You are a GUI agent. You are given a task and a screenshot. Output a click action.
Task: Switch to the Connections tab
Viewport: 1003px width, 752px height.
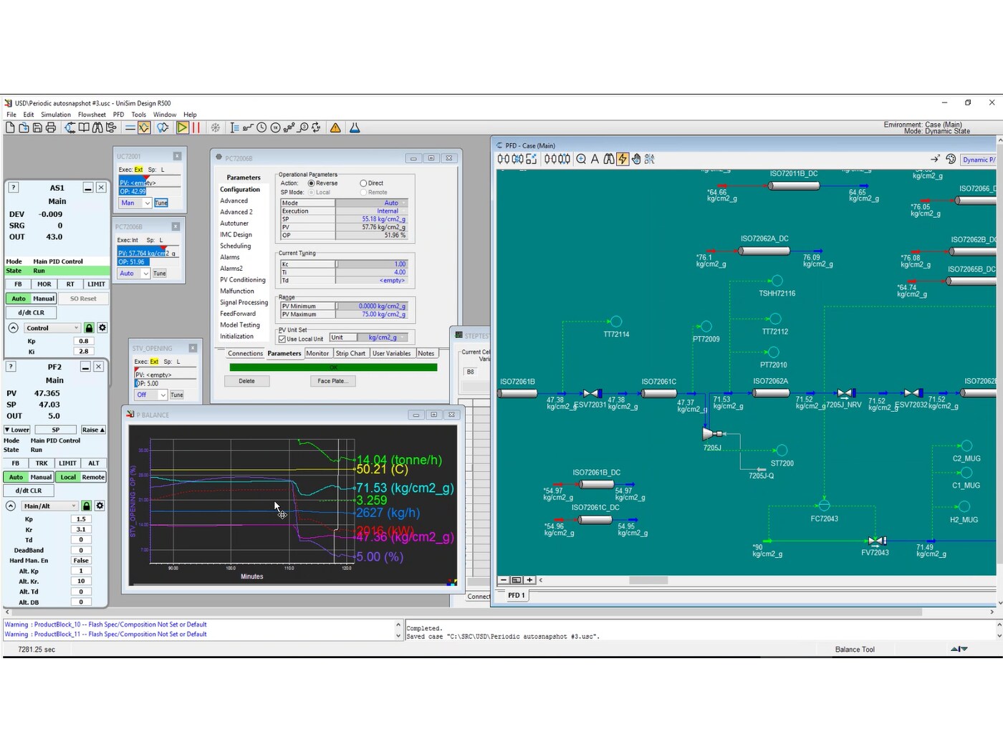245,353
